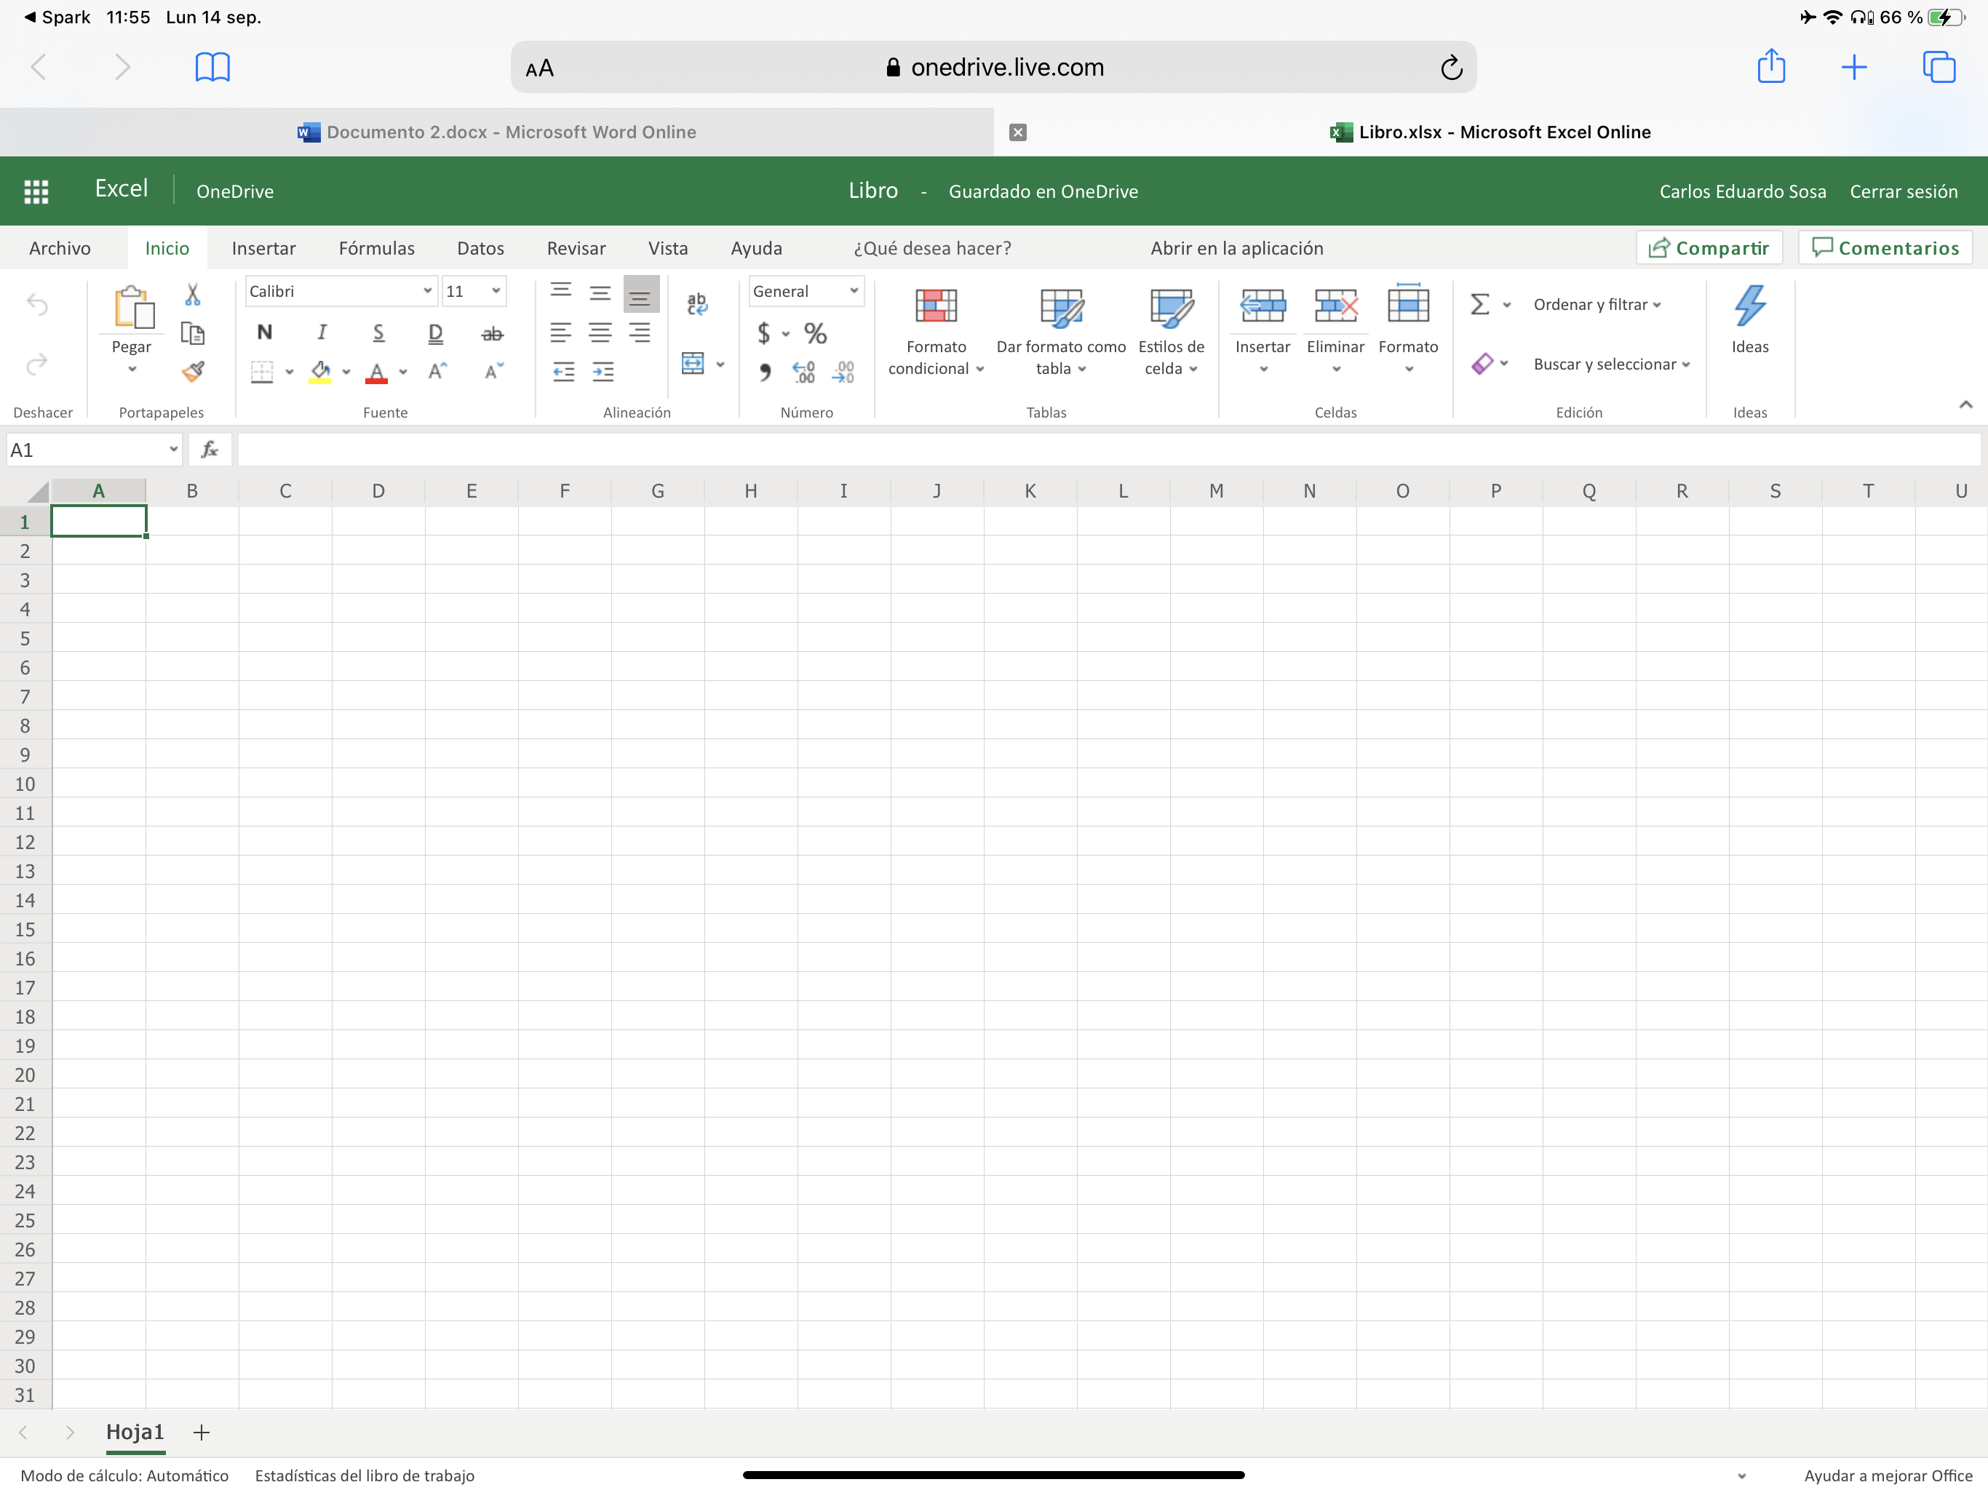
Task: Toggle strikethrough formatting
Action: point(492,335)
